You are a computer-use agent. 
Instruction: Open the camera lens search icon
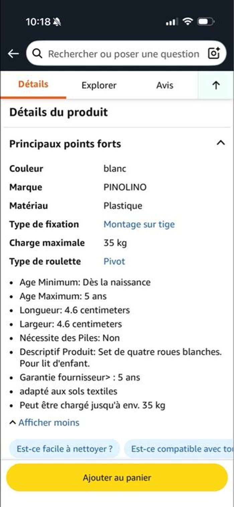tap(214, 53)
